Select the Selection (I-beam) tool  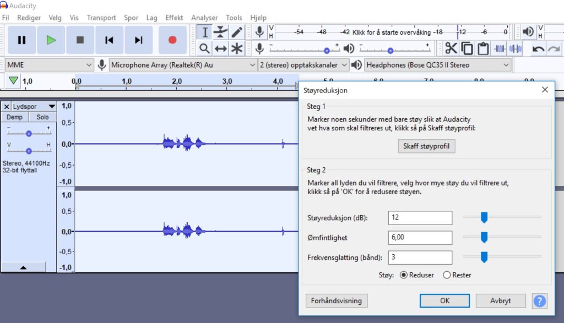click(x=205, y=32)
